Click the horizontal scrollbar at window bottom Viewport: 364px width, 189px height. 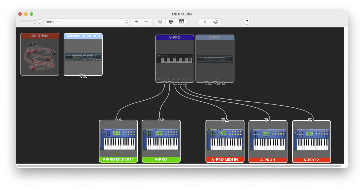pyautogui.click(x=179, y=166)
